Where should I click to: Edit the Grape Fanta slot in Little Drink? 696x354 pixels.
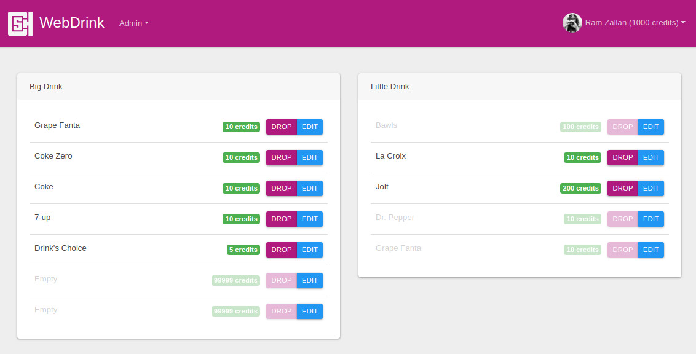[x=651, y=250]
